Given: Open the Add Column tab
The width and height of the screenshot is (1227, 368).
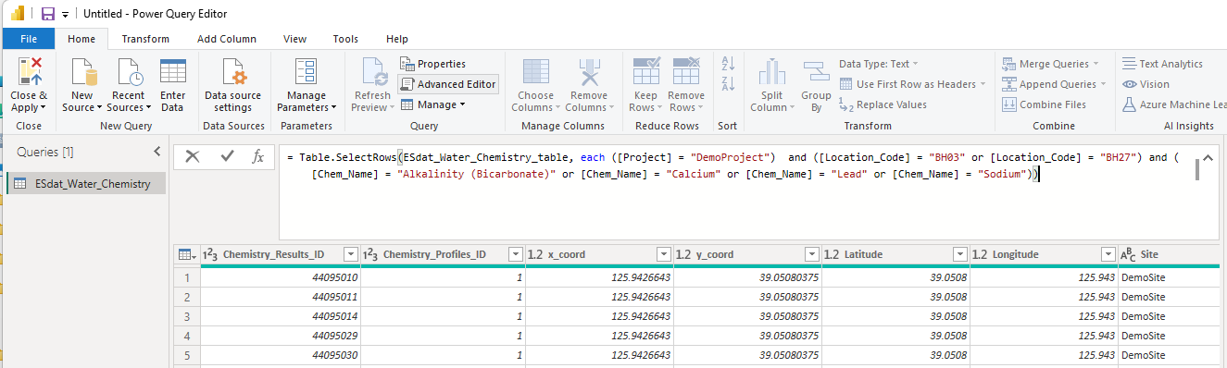Looking at the screenshot, I should pos(227,39).
